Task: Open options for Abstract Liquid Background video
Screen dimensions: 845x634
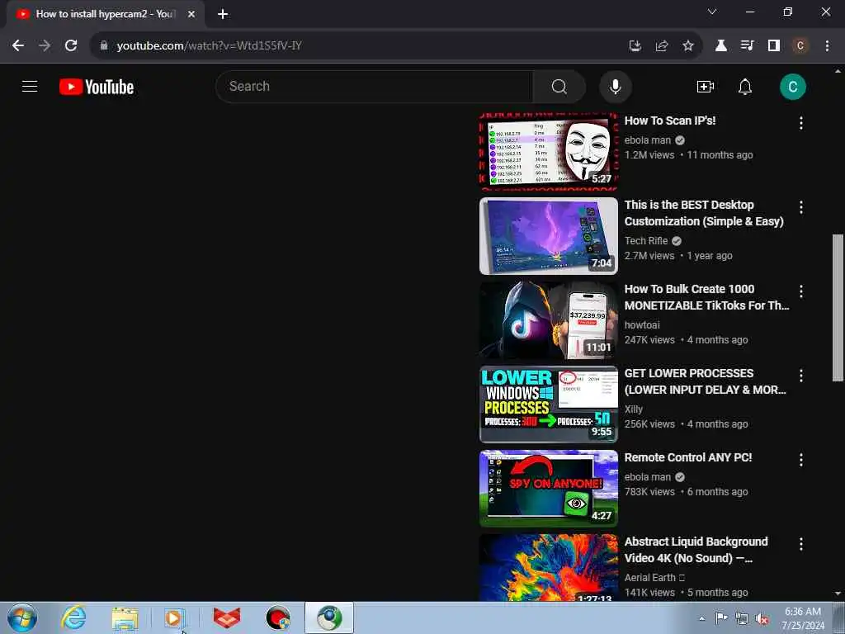Action: (x=800, y=544)
